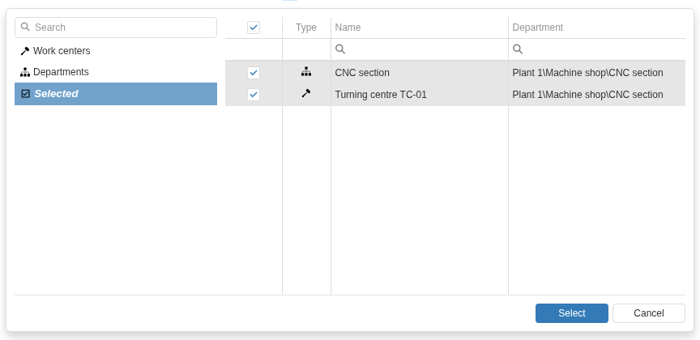Sort by the Type column header
The image size is (700, 340).
[306, 28]
